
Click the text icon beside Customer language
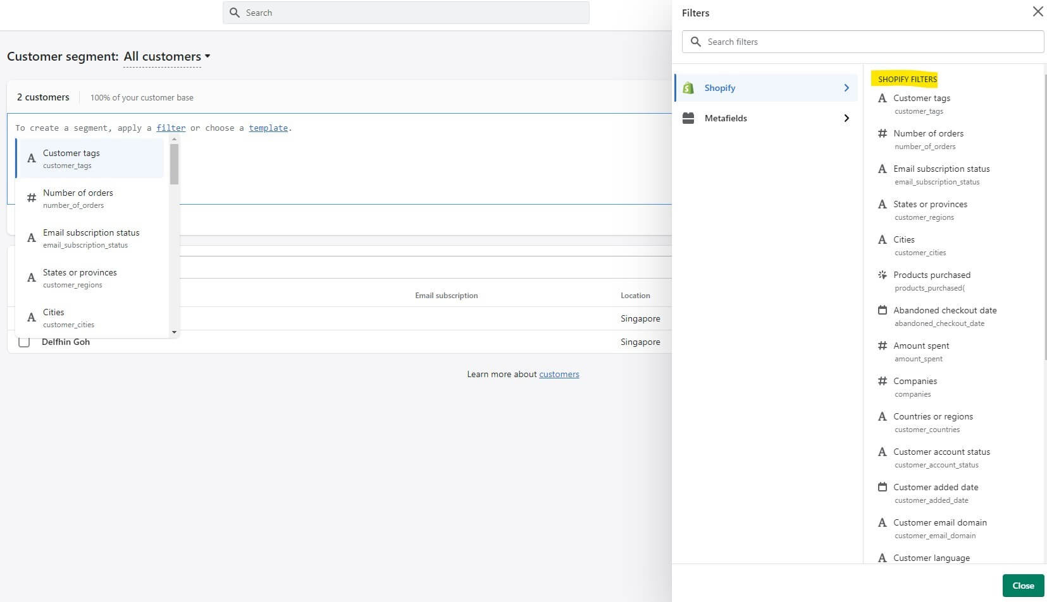[883, 558]
